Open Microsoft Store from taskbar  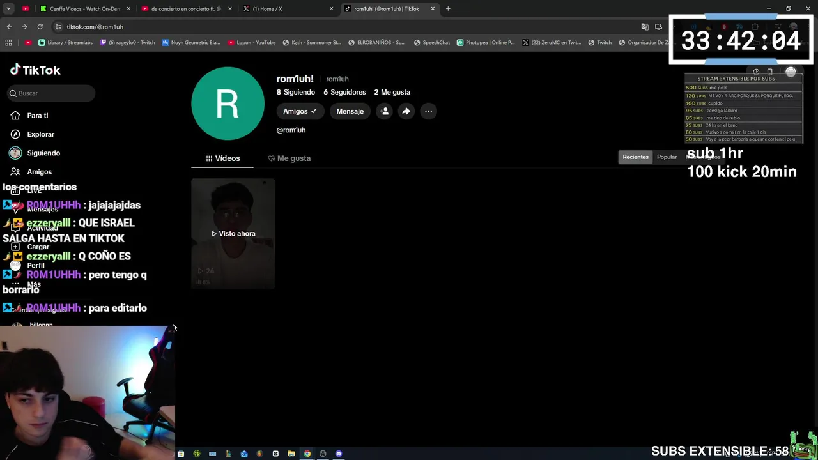pyautogui.click(x=181, y=454)
